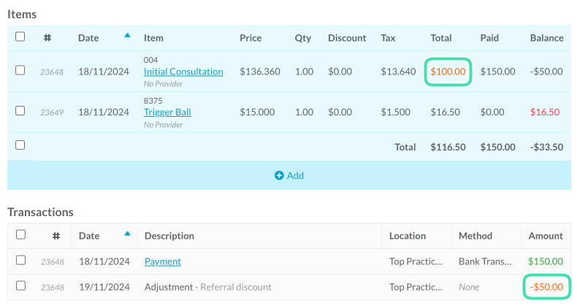This screenshot has height=306, width=577.
Task: Click the Items Date column header
Action: [88, 38]
